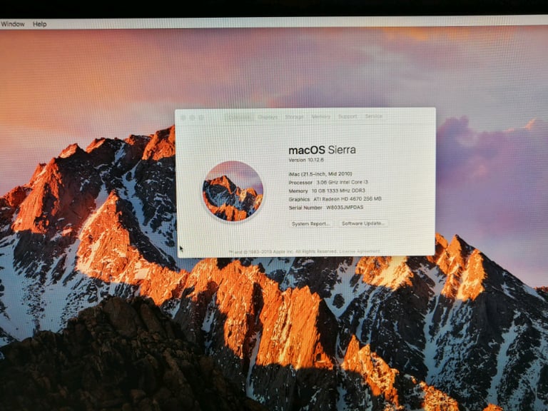548x411 pixels.
Task: Click the System Report button
Action: [310, 223]
